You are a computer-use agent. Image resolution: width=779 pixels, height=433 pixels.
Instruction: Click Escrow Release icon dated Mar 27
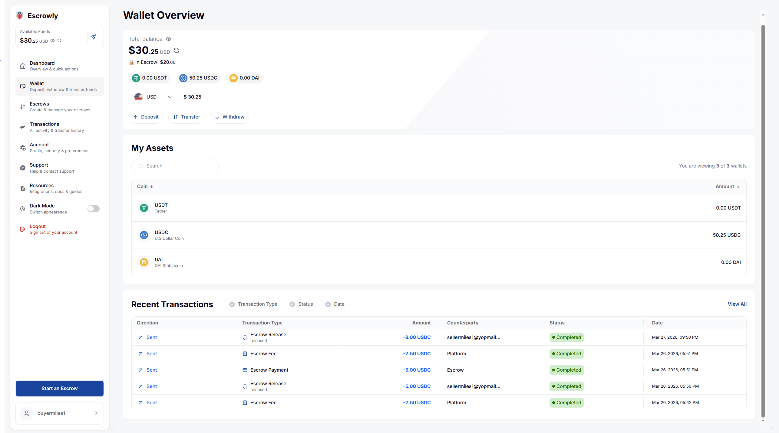coord(245,337)
